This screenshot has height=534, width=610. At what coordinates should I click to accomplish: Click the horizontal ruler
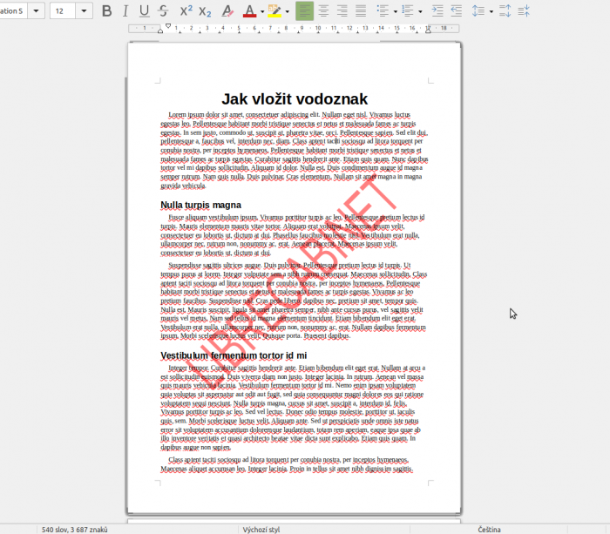tap(294, 29)
